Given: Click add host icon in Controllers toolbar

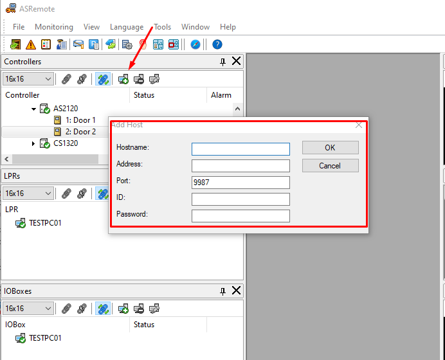Looking at the screenshot, I should click(x=123, y=79).
